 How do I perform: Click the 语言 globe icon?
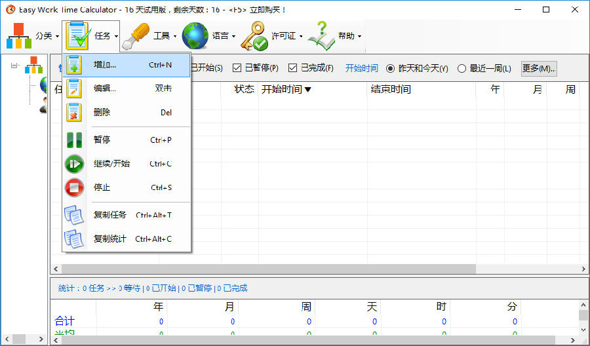click(195, 36)
